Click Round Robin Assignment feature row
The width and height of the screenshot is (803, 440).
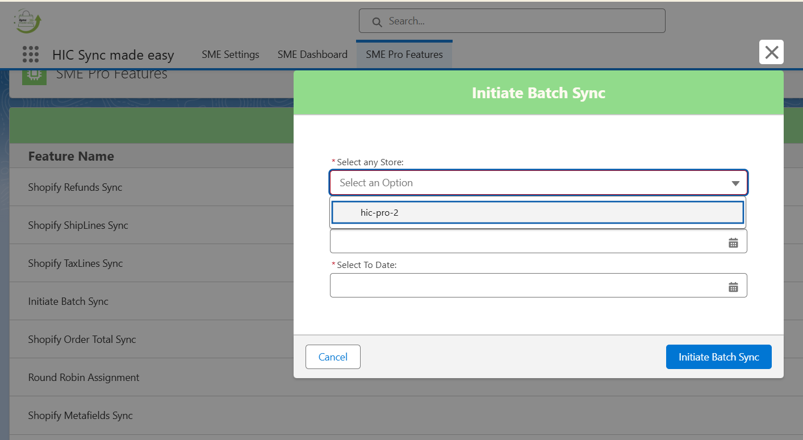click(83, 378)
